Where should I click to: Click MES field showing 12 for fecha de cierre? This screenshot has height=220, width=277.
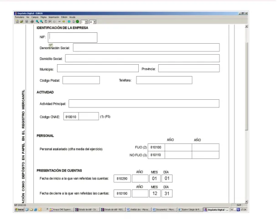pos(155,194)
